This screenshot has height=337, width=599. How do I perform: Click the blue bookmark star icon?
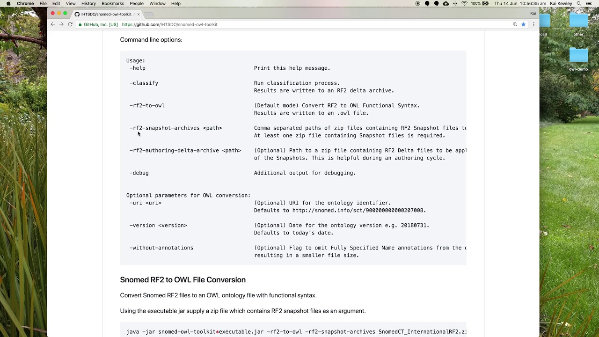pos(524,24)
